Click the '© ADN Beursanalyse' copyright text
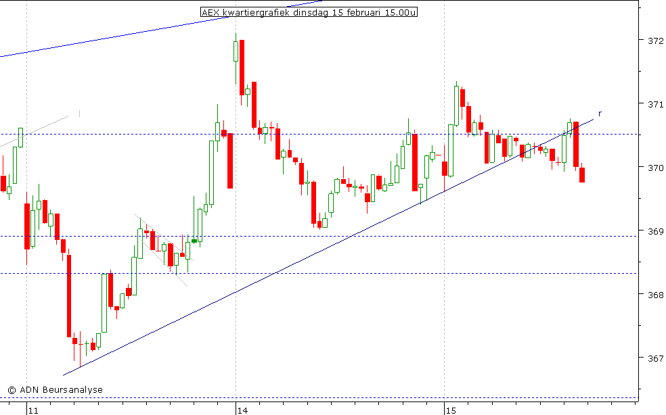This screenshot has width=666, height=415. tap(56, 389)
